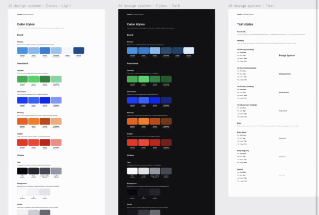Select Success normal green swatch in Light frame
319x215 pixels.
[x=22, y=79]
